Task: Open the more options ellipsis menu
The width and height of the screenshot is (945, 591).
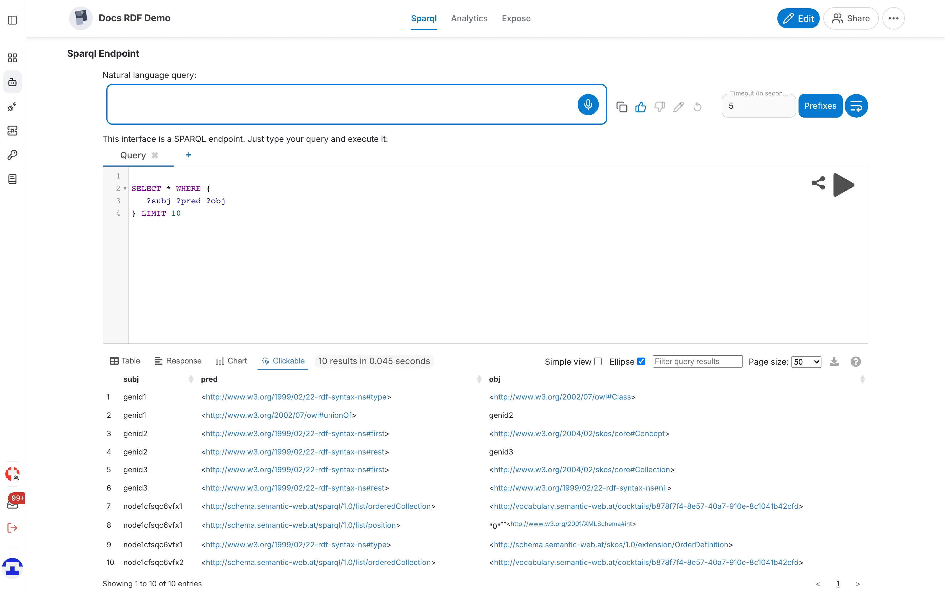Action: coord(893,18)
